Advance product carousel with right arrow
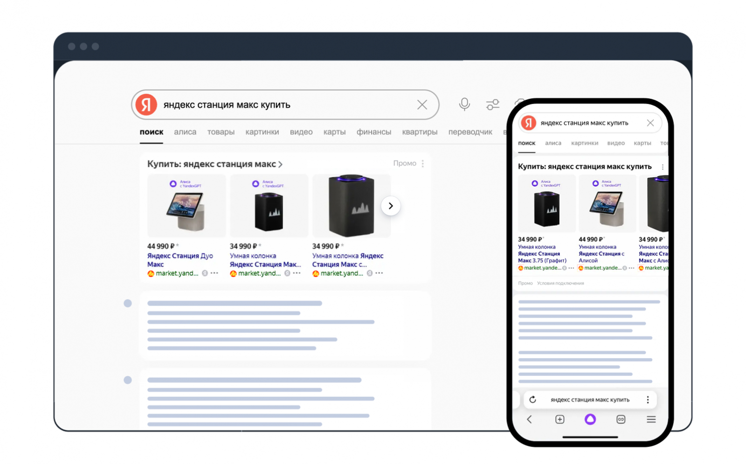Image resolution: width=746 pixels, height=464 pixels. coord(391,206)
